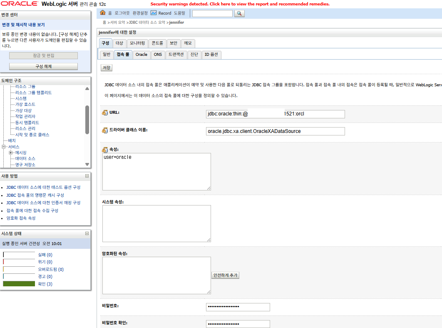Click the restart icon beside 드라이버 클래스 이름
442x328 pixels.
pos(105,130)
